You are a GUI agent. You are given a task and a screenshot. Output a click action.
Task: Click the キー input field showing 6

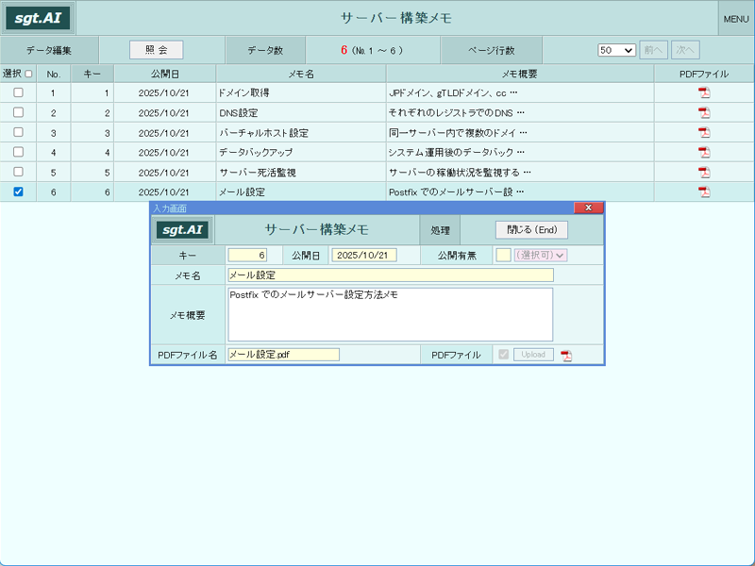pos(247,255)
